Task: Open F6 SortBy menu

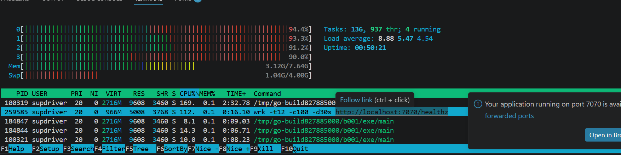Action: pyautogui.click(x=172, y=149)
